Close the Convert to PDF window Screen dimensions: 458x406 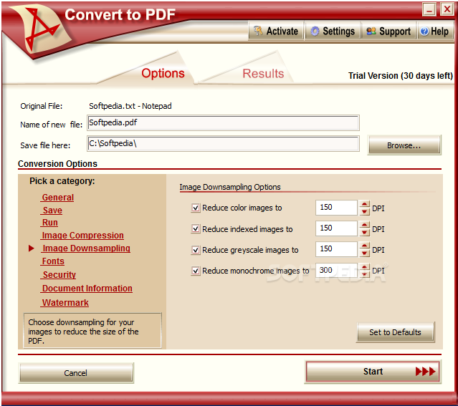point(447,9)
